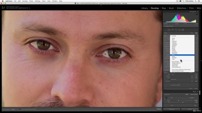
Task: Select the checked Custom preset entry
Action: pos(182,36)
